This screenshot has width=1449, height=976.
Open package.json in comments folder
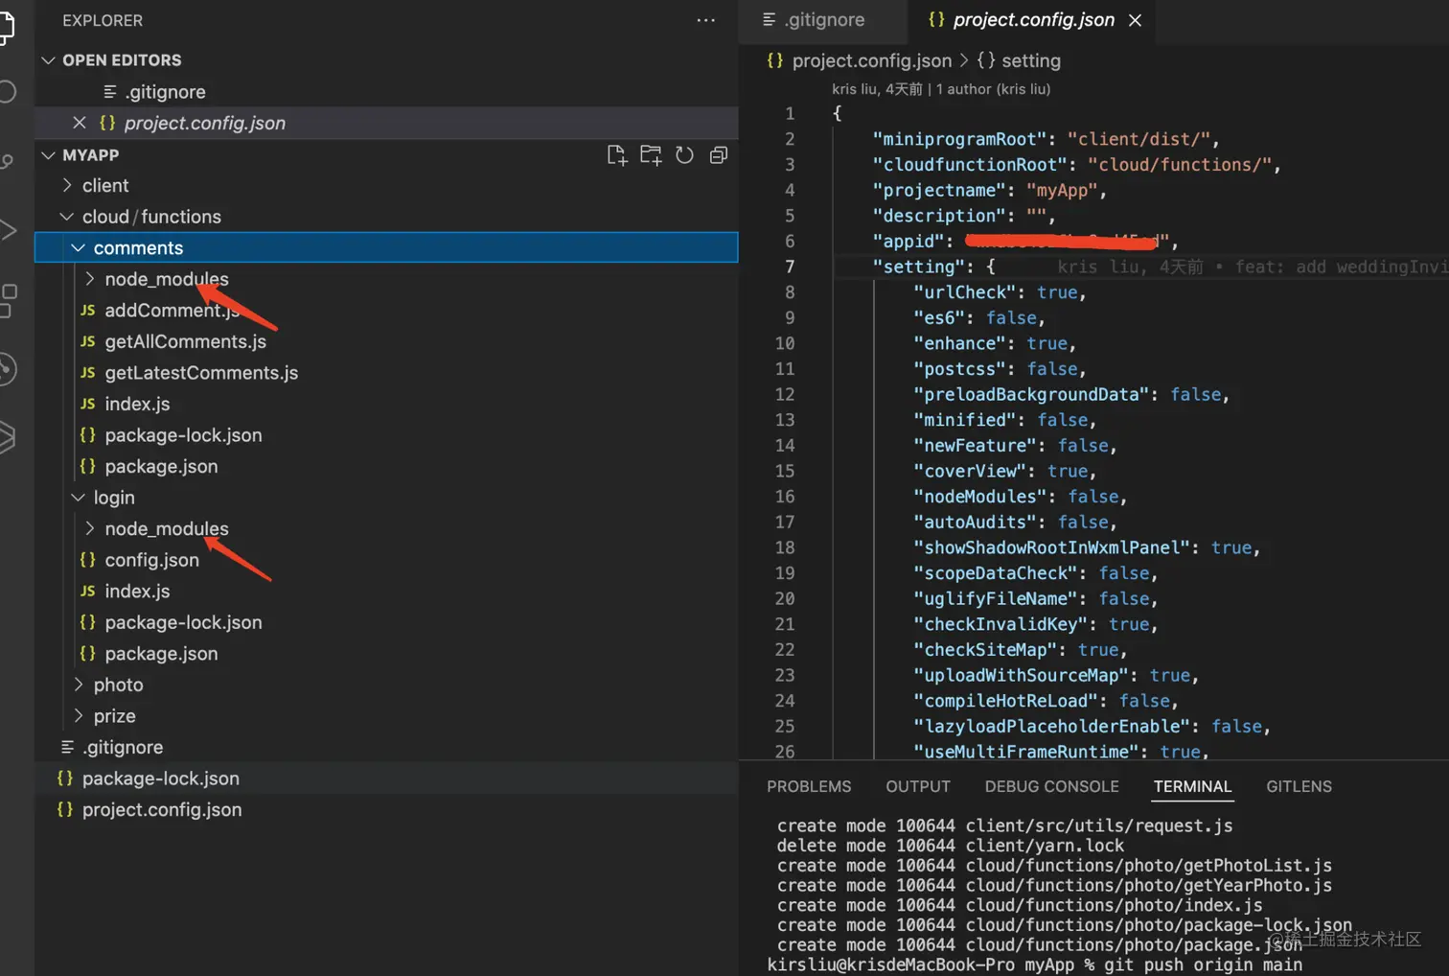pyautogui.click(x=161, y=466)
